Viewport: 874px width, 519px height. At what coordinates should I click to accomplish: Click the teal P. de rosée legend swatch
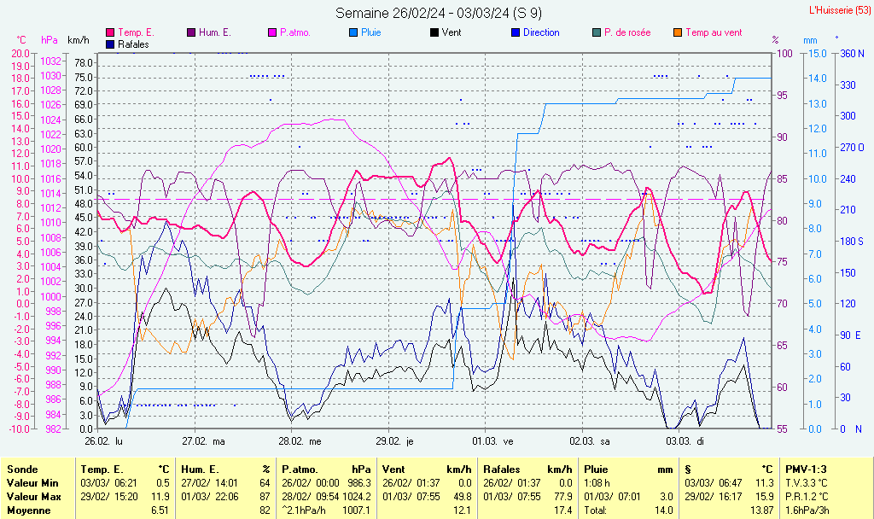597,32
